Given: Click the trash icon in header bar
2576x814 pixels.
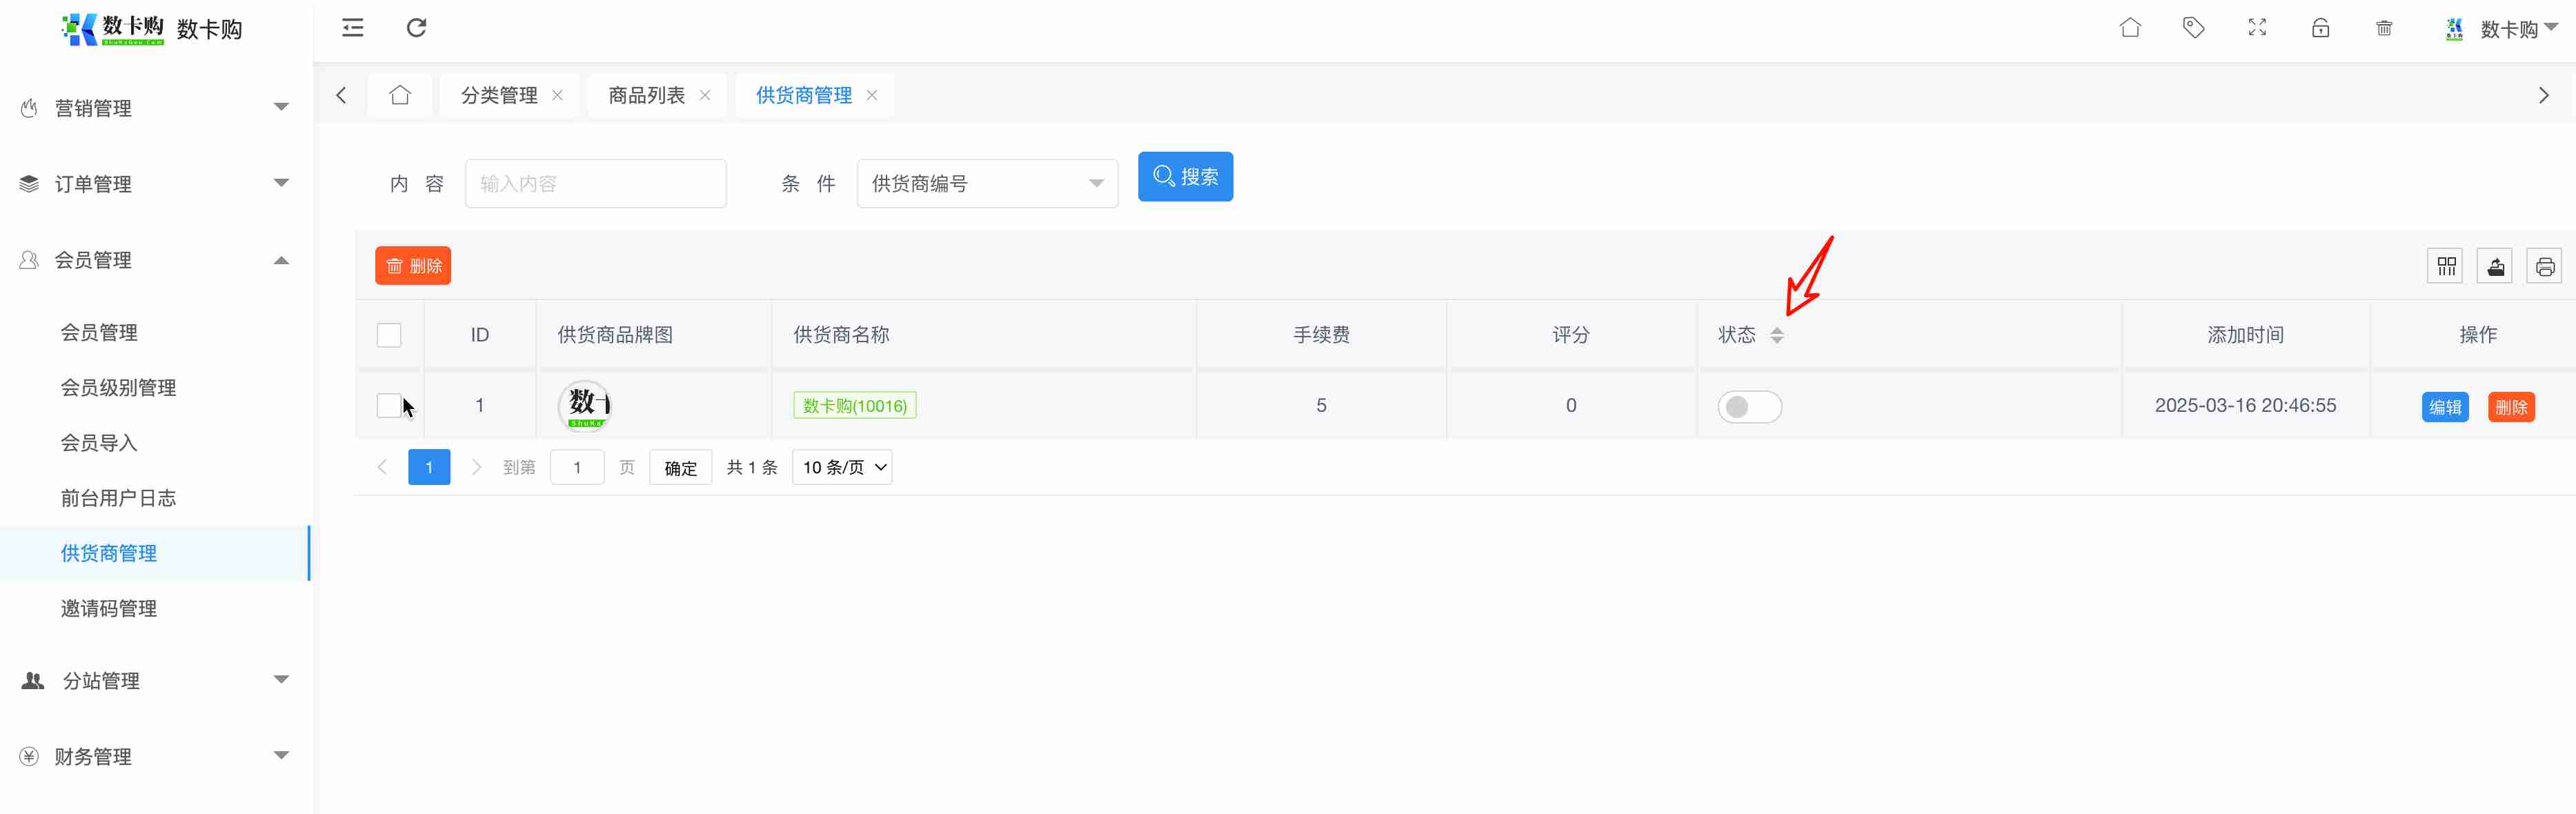Looking at the screenshot, I should point(2384,28).
